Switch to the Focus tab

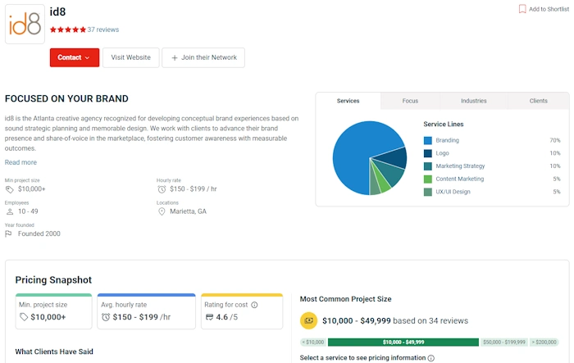point(410,101)
